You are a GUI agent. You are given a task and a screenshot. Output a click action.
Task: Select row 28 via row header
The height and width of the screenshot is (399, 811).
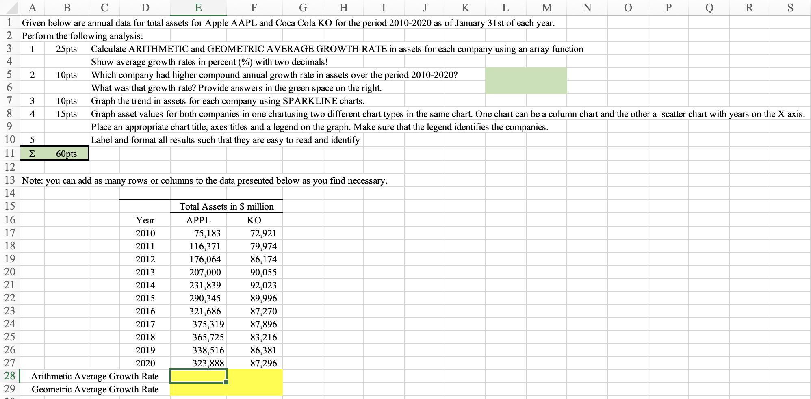coord(10,376)
